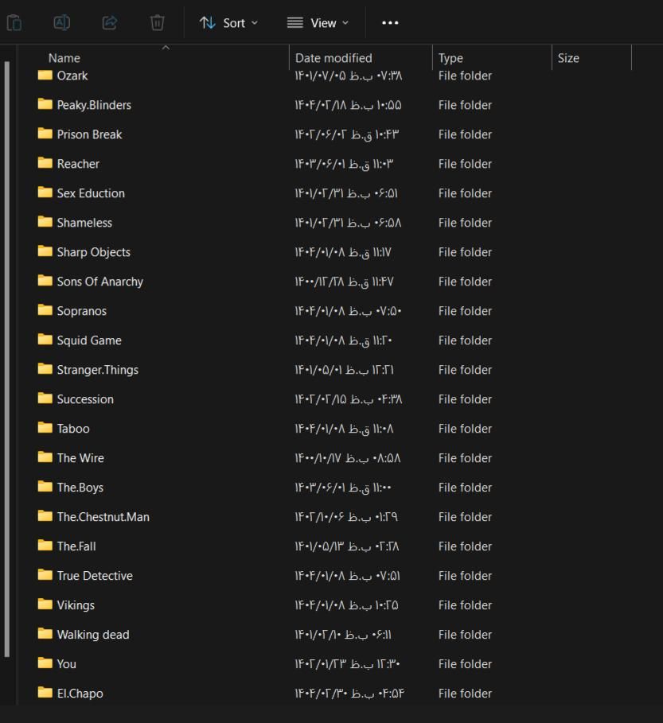Click the date modified of Sharp Objects row
The width and height of the screenshot is (663, 723).
pyautogui.click(x=343, y=252)
